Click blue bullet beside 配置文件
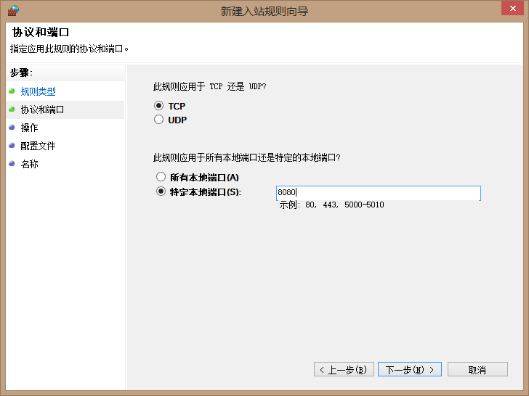The width and height of the screenshot is (529, 396). click(12, 146)
